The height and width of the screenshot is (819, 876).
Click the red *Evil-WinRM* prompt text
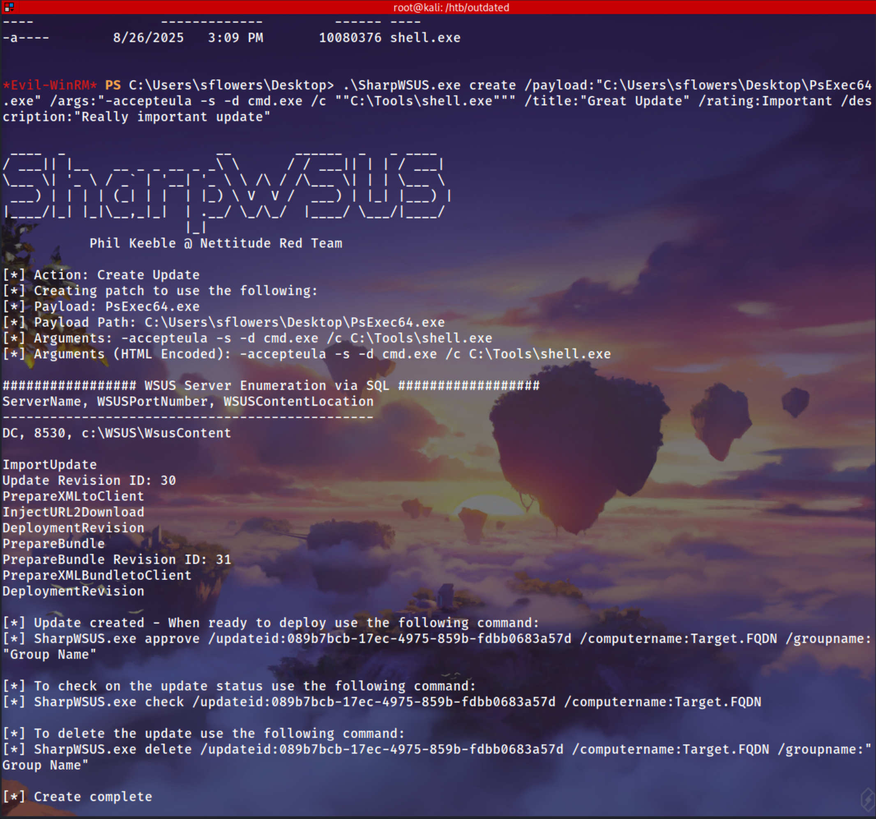point(50,85)
